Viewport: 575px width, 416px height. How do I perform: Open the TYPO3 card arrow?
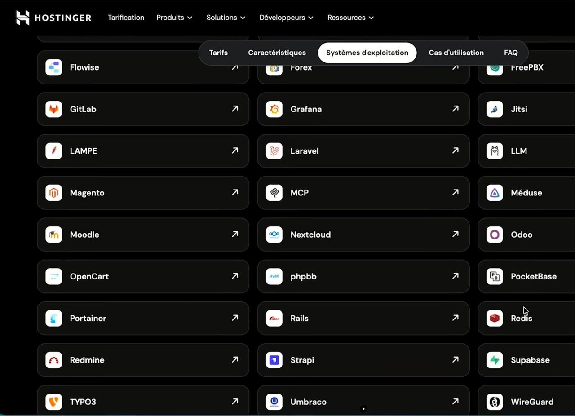[x=235, y=401]
